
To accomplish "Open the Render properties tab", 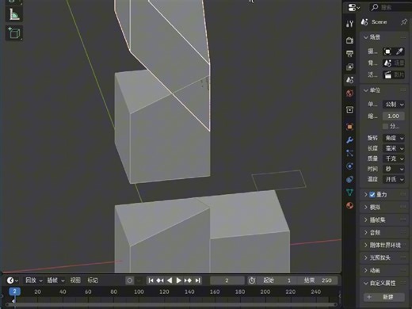I will pyautogui.click(x=349, y=40).
